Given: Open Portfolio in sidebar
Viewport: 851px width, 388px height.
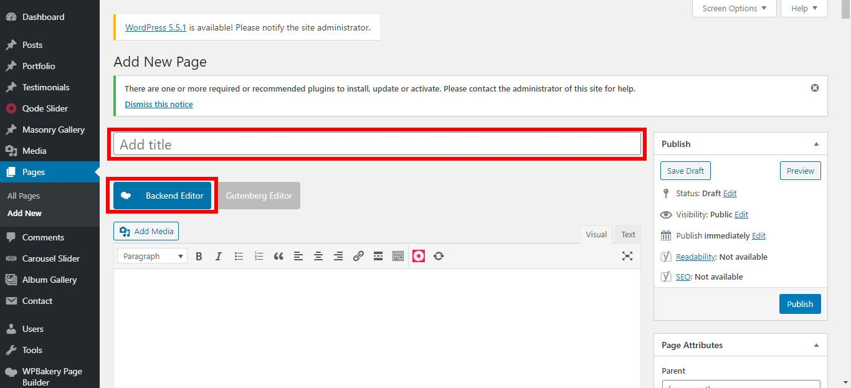Looking at the screenshot, I should point(50,66).
